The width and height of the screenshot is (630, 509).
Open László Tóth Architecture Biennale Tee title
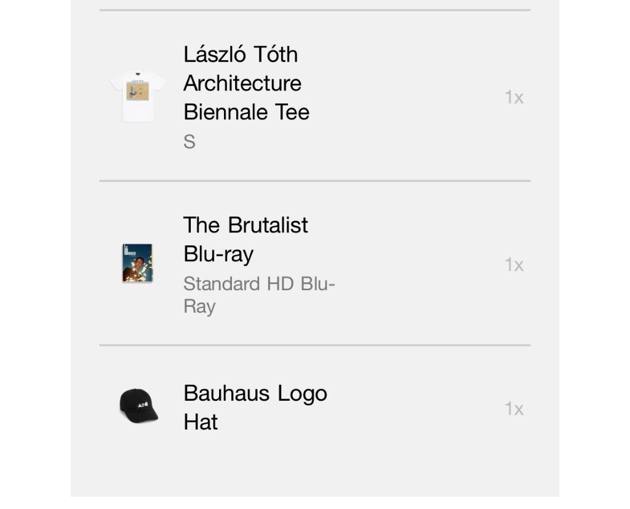click(x=246, y=83)
